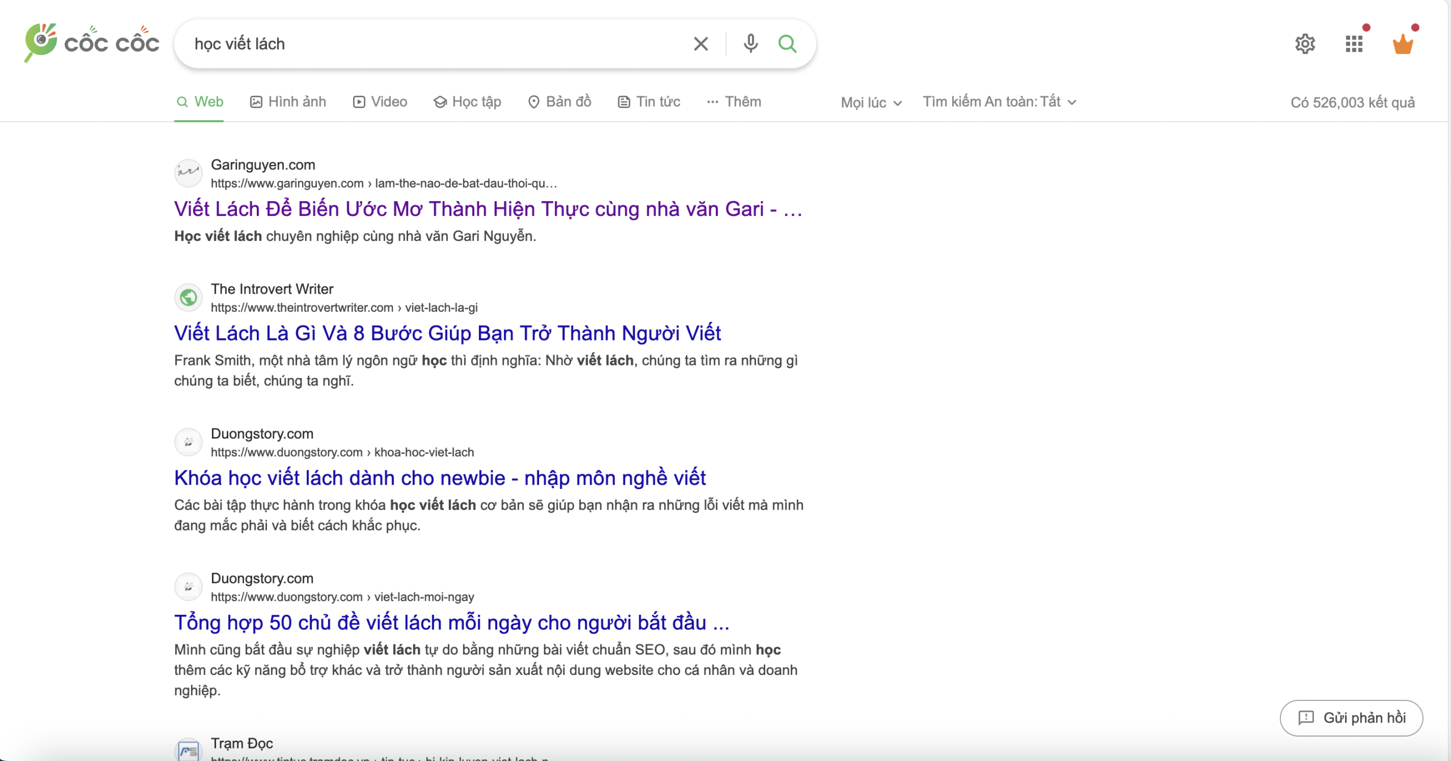This screenshot has width=1451, height=761.
Task: Open Viết Lách Là Gì Và 8 Bước link
Action: (447, 333)
